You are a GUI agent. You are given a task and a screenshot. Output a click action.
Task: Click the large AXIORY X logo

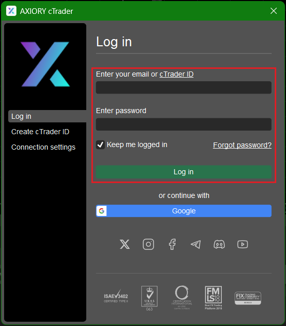[x=45, y=64]
